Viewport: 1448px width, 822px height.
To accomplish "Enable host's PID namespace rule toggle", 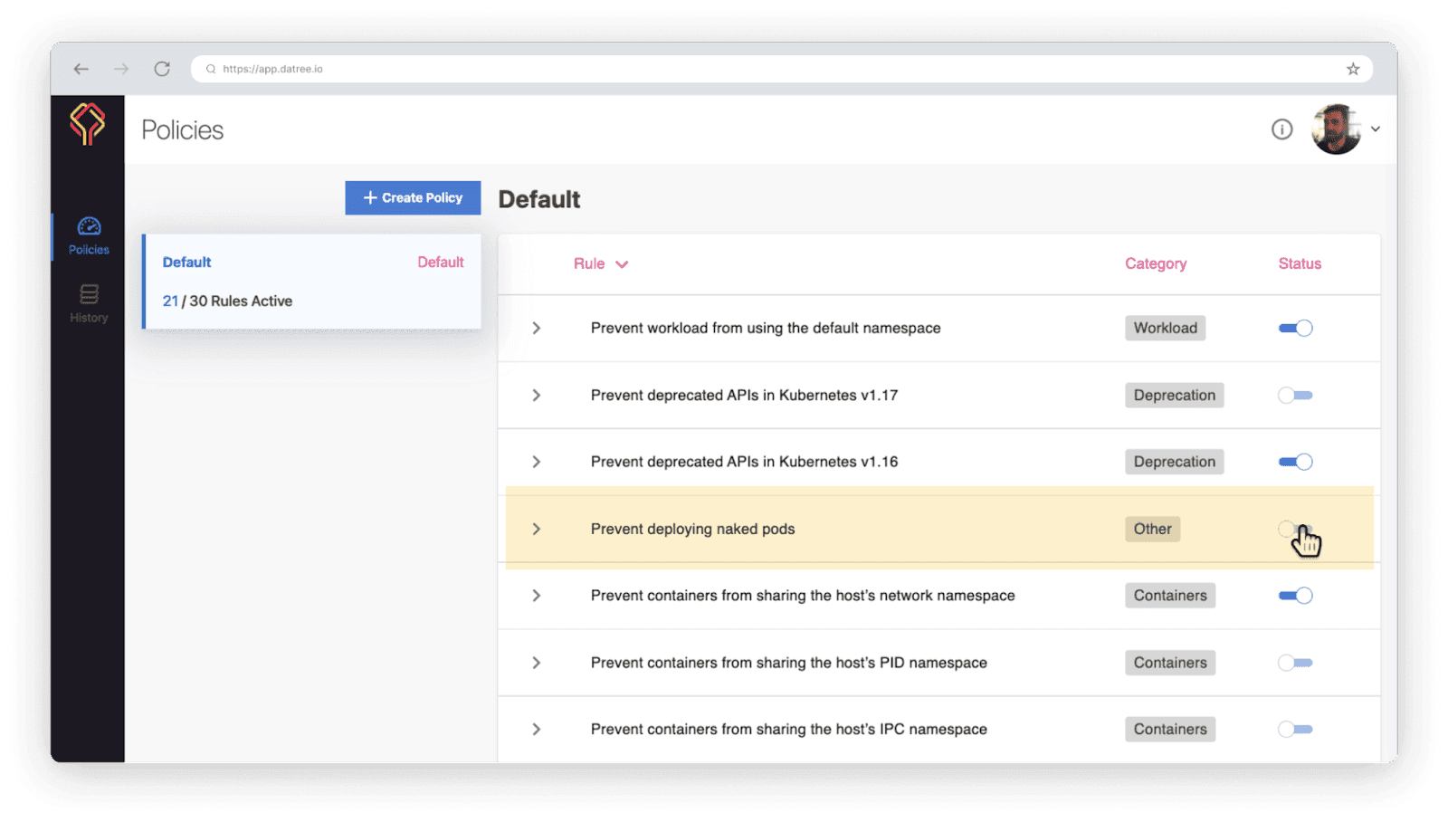I will click(1295, 663).
